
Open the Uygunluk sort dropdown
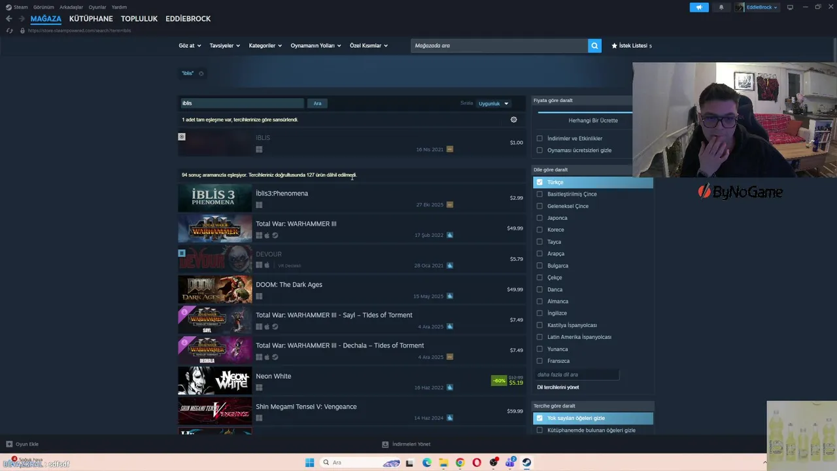(x=493, y=103)
